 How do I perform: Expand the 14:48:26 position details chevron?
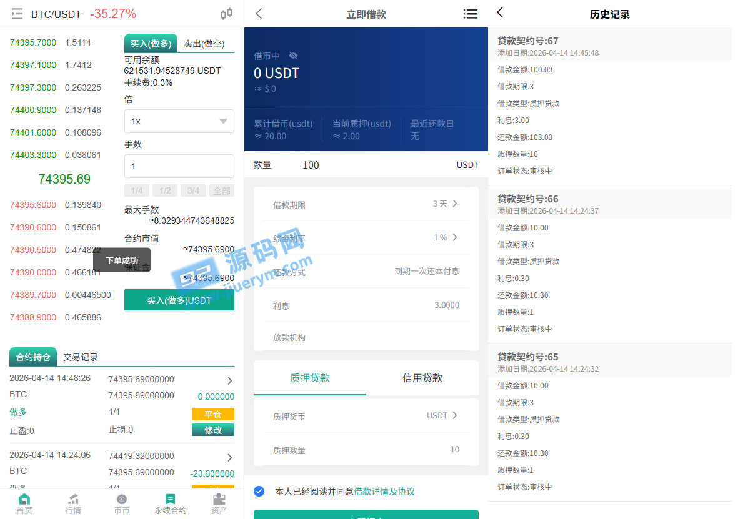tap(230, 381)
